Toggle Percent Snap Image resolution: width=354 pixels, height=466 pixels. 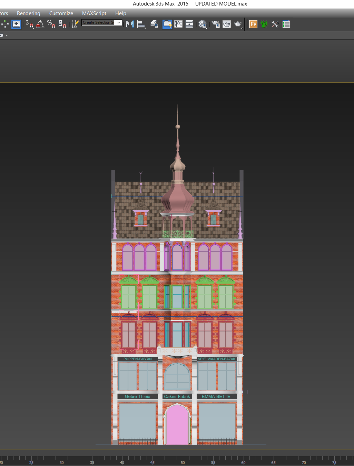(51, 24)
